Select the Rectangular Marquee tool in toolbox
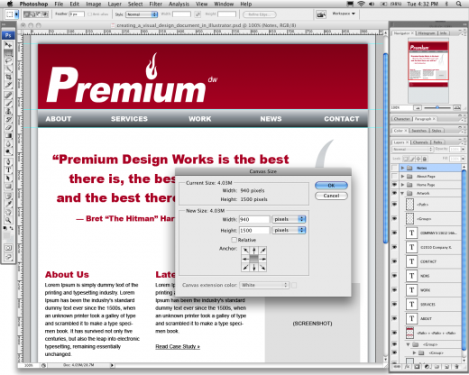 (8, 53)
